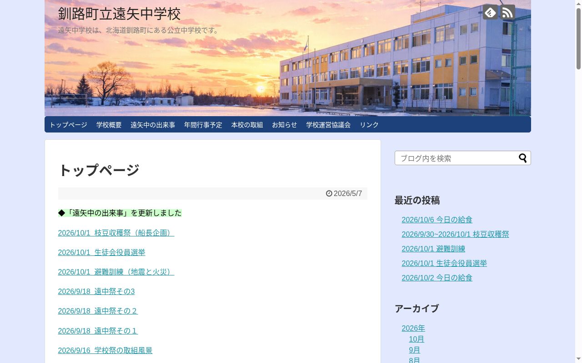Open the 遠矢中の出来事 menu item
582x363 pixels.
pos(153,125)
